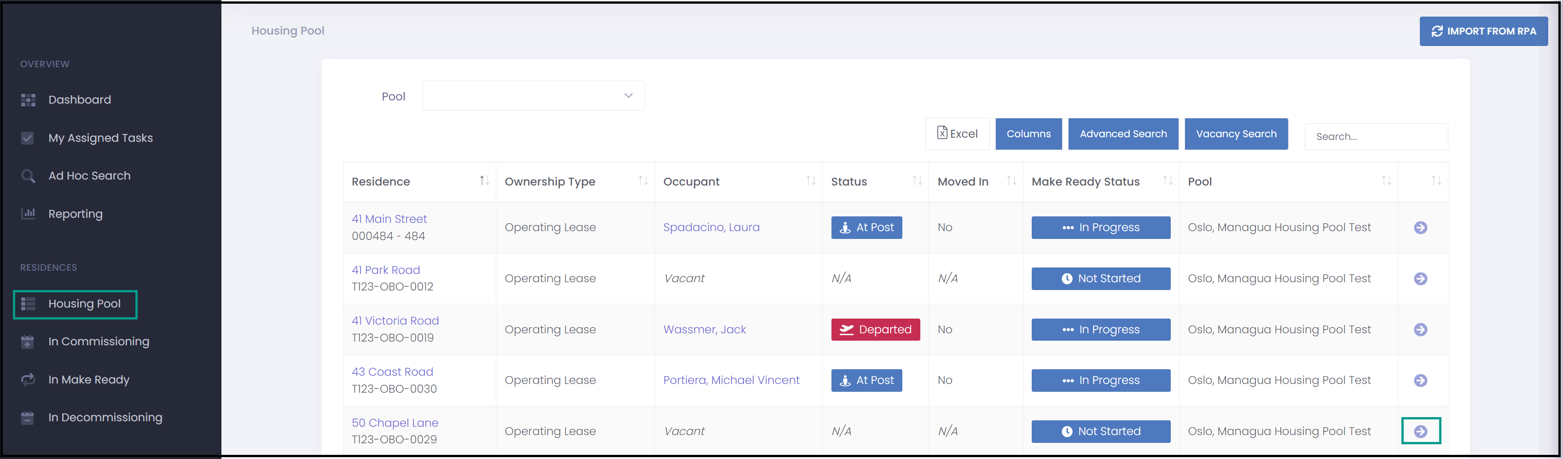The image size is (1563, 459).
Task: Sort by Residence column arrows
Action: [x=484, y=181]
